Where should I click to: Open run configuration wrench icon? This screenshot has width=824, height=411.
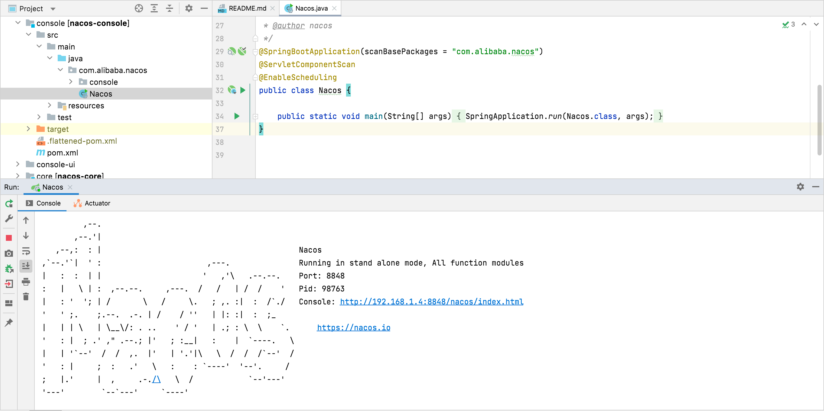tap(9, 219)
